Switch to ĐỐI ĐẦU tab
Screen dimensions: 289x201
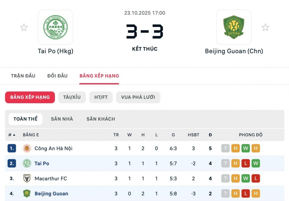[x=57, y=76]
